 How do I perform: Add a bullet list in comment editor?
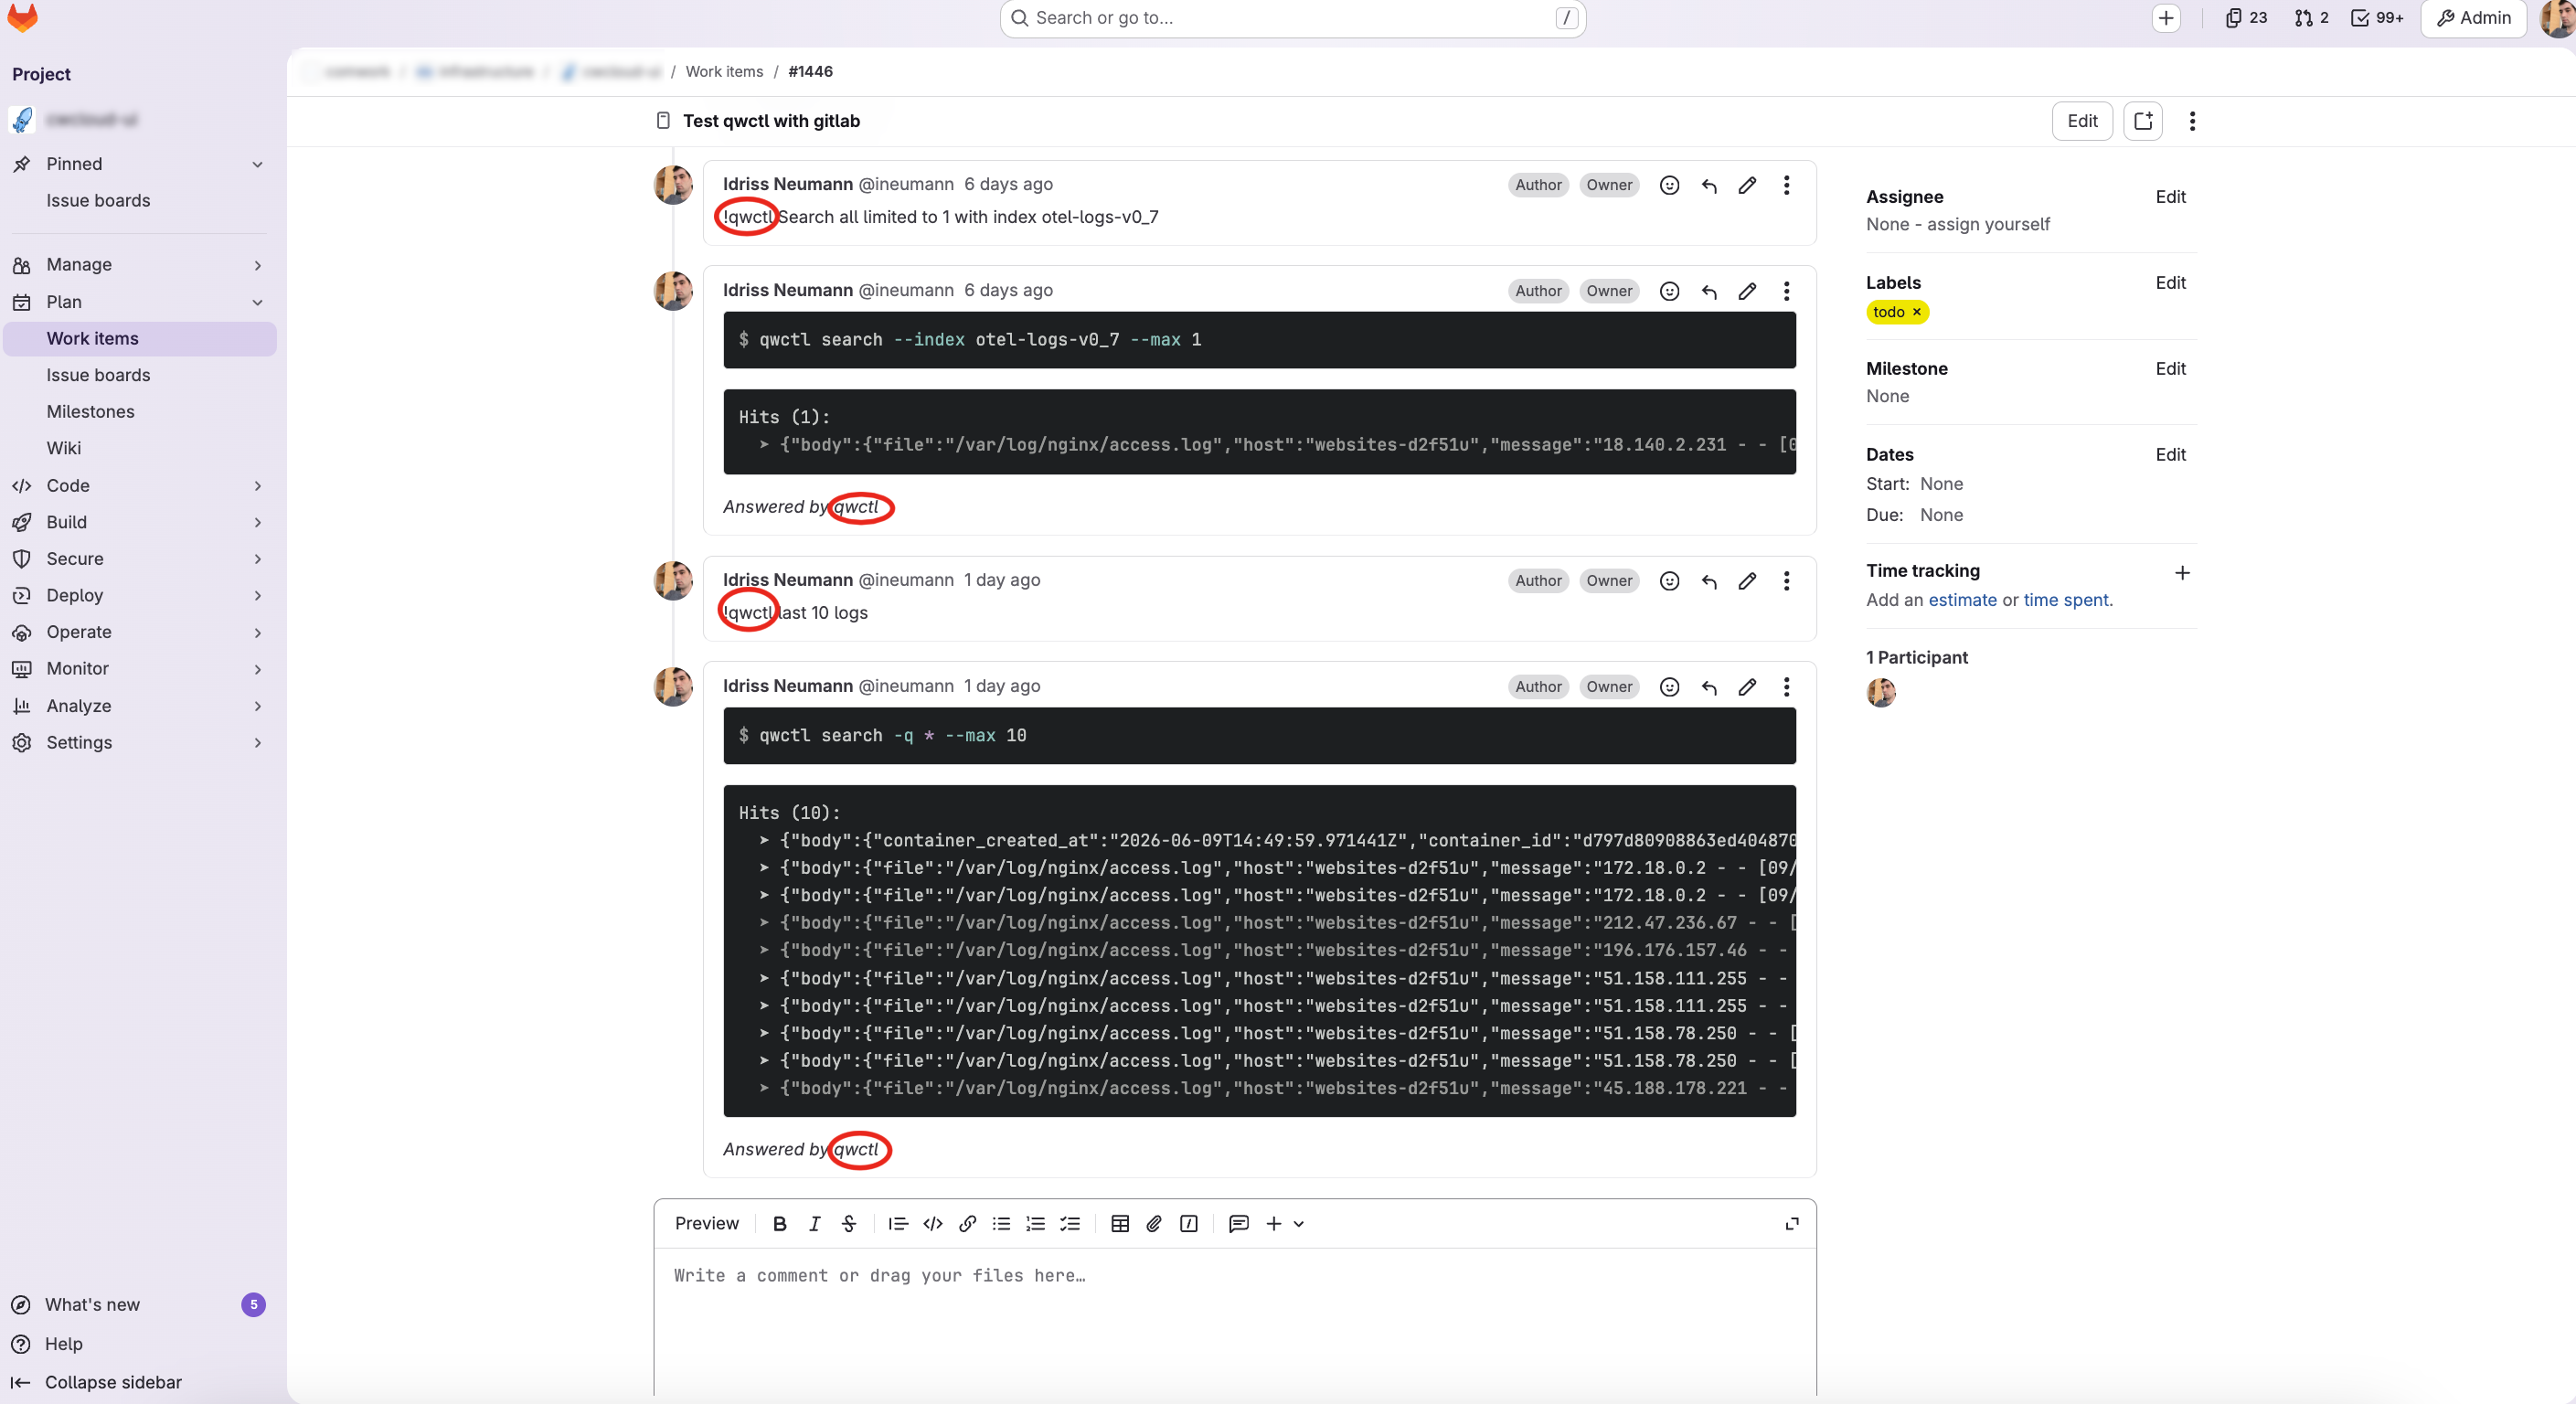pos(1001,1224)
